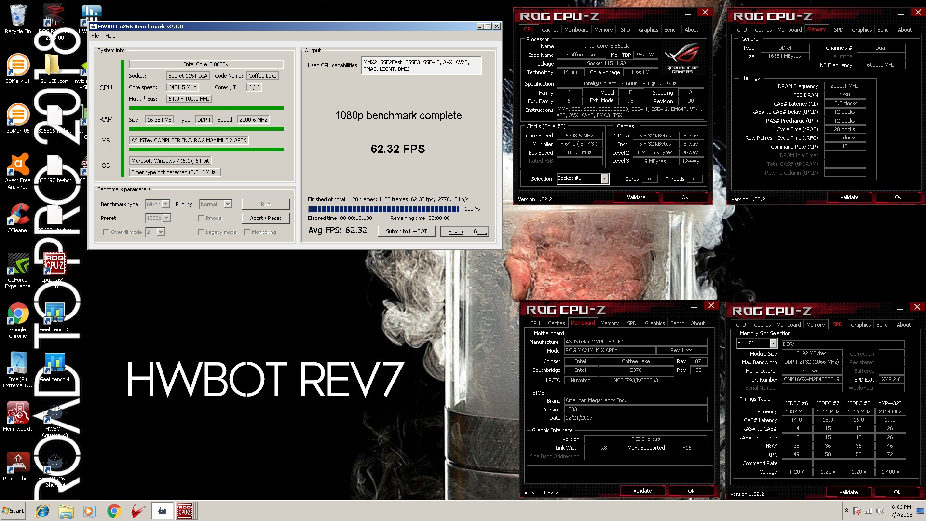The height and width of the screenshot is (521, 926).
Task: Switch to Caches tab in the CPU-Z CPU window
Action: [x=550, y=30]
